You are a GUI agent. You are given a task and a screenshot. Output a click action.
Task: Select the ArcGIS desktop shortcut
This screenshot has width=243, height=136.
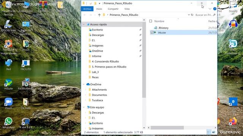(26, 45)
